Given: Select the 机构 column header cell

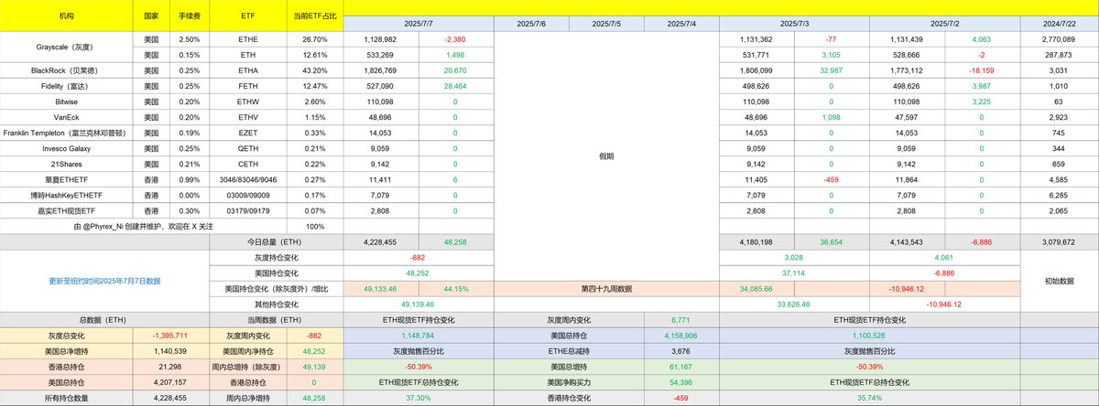Looking at the screenshot, I should pyautogui.click(x=68, y=16).
